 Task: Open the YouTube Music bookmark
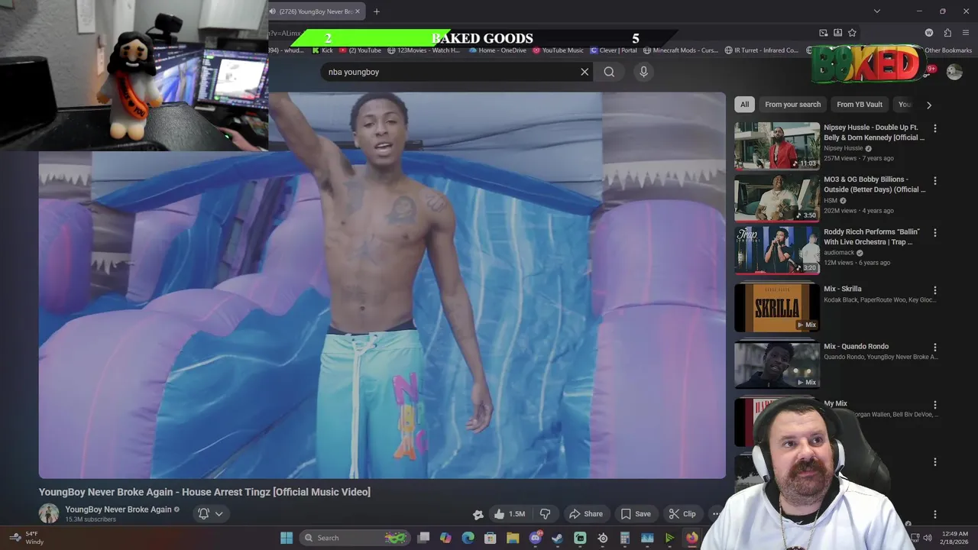click(558, 50)
